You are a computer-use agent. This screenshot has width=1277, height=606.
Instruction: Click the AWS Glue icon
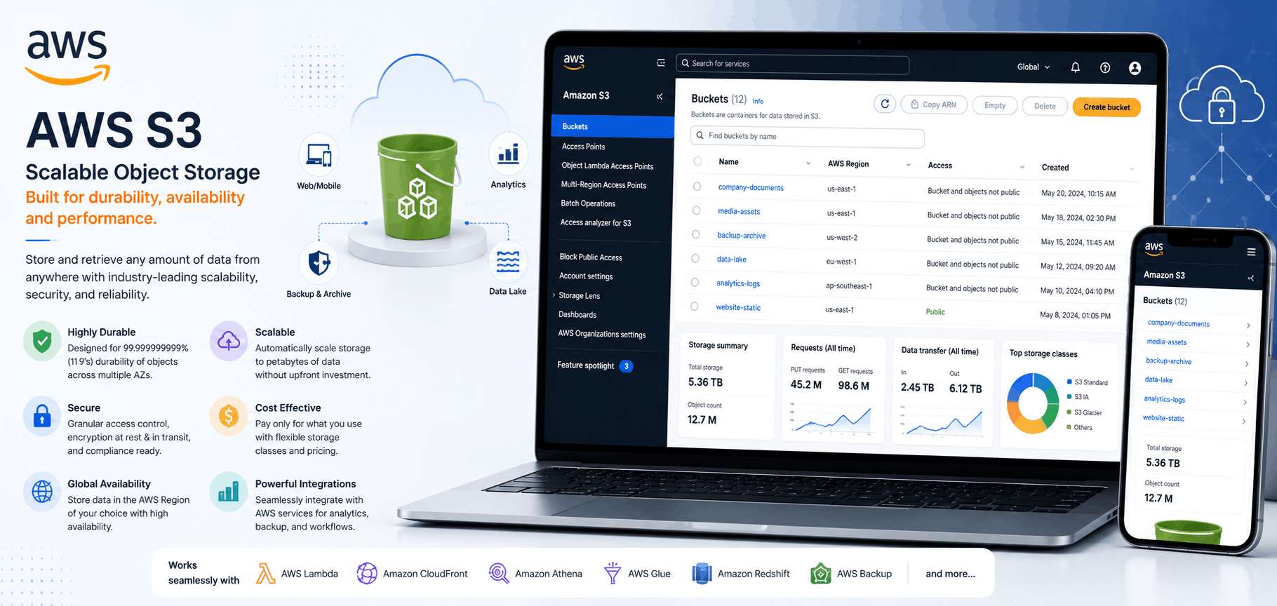pyautogui.click(x=613, y=574)
